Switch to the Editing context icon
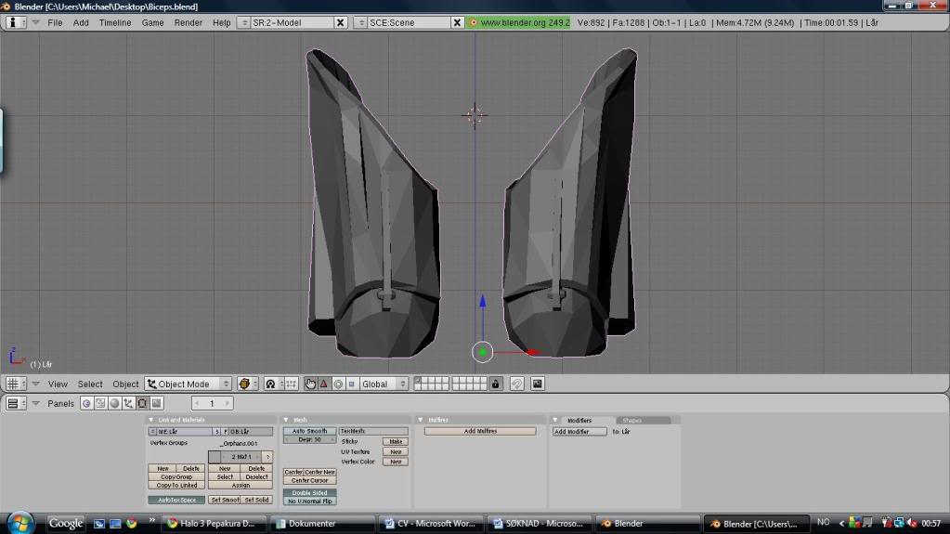The height and width of the screenshot is (534, 950). pos(142,403)
